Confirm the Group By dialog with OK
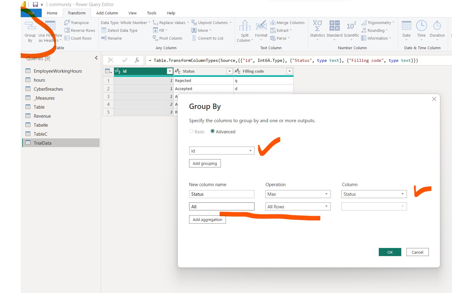 (390, 252)
